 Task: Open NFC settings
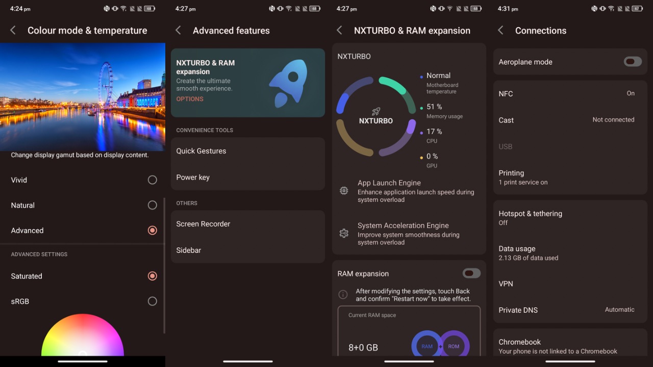[x=570, y=94]
